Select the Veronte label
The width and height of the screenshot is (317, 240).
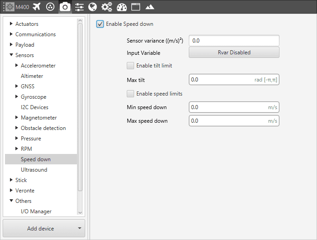tap(25, 191)
